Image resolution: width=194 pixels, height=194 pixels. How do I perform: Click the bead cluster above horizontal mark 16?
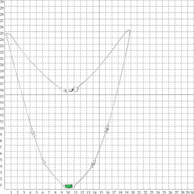(107, 129)
